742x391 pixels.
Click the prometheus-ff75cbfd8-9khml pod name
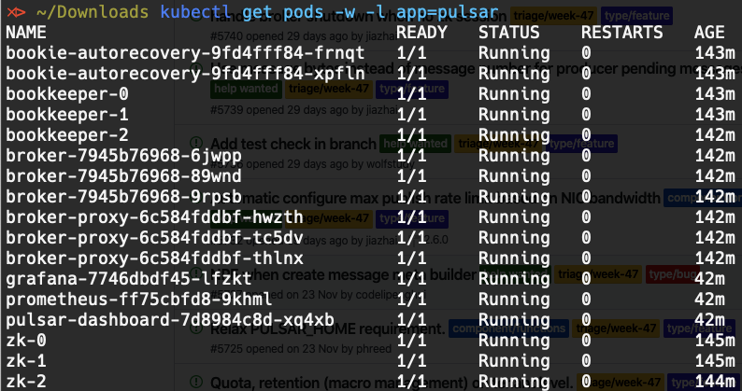[139, 300]
